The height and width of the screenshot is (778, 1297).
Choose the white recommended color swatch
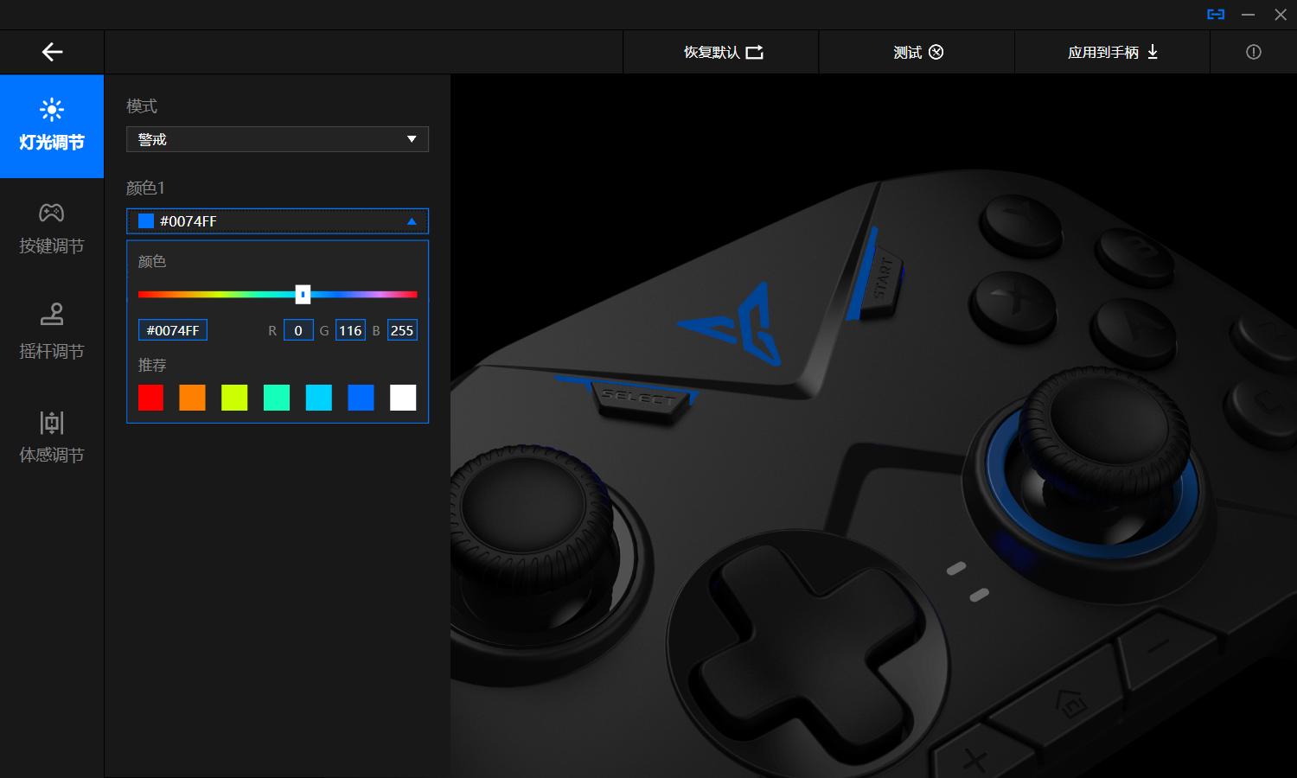403,398
